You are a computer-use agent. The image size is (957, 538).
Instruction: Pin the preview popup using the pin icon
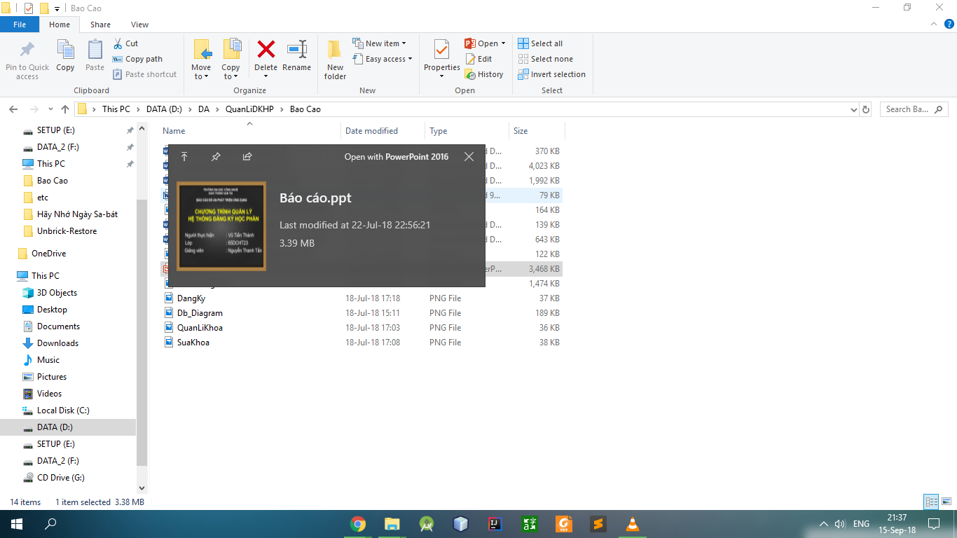215,157
